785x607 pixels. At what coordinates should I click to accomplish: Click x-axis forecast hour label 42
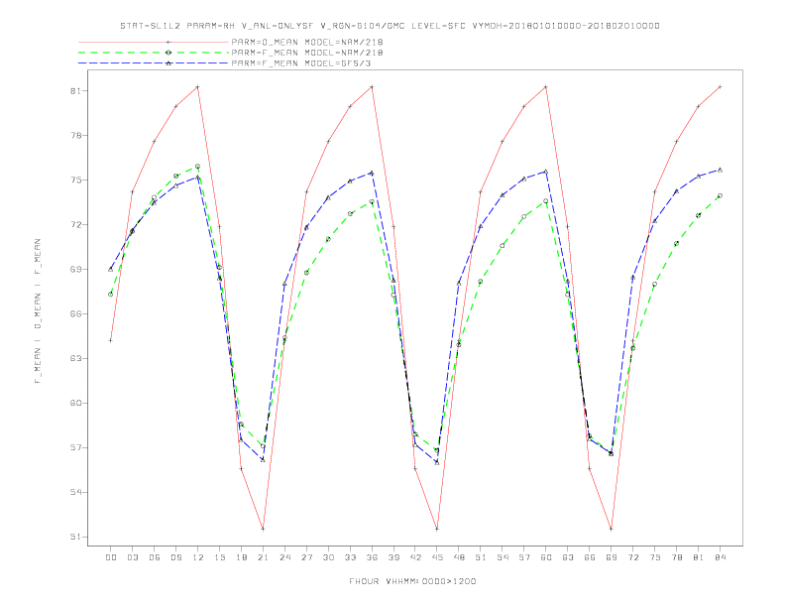click(x=415, y=557)
